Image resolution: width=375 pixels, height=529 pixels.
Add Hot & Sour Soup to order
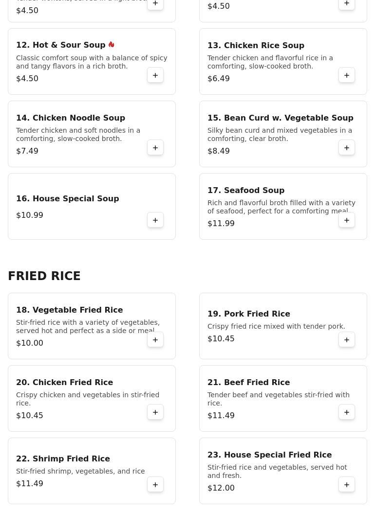coord(155,75)
